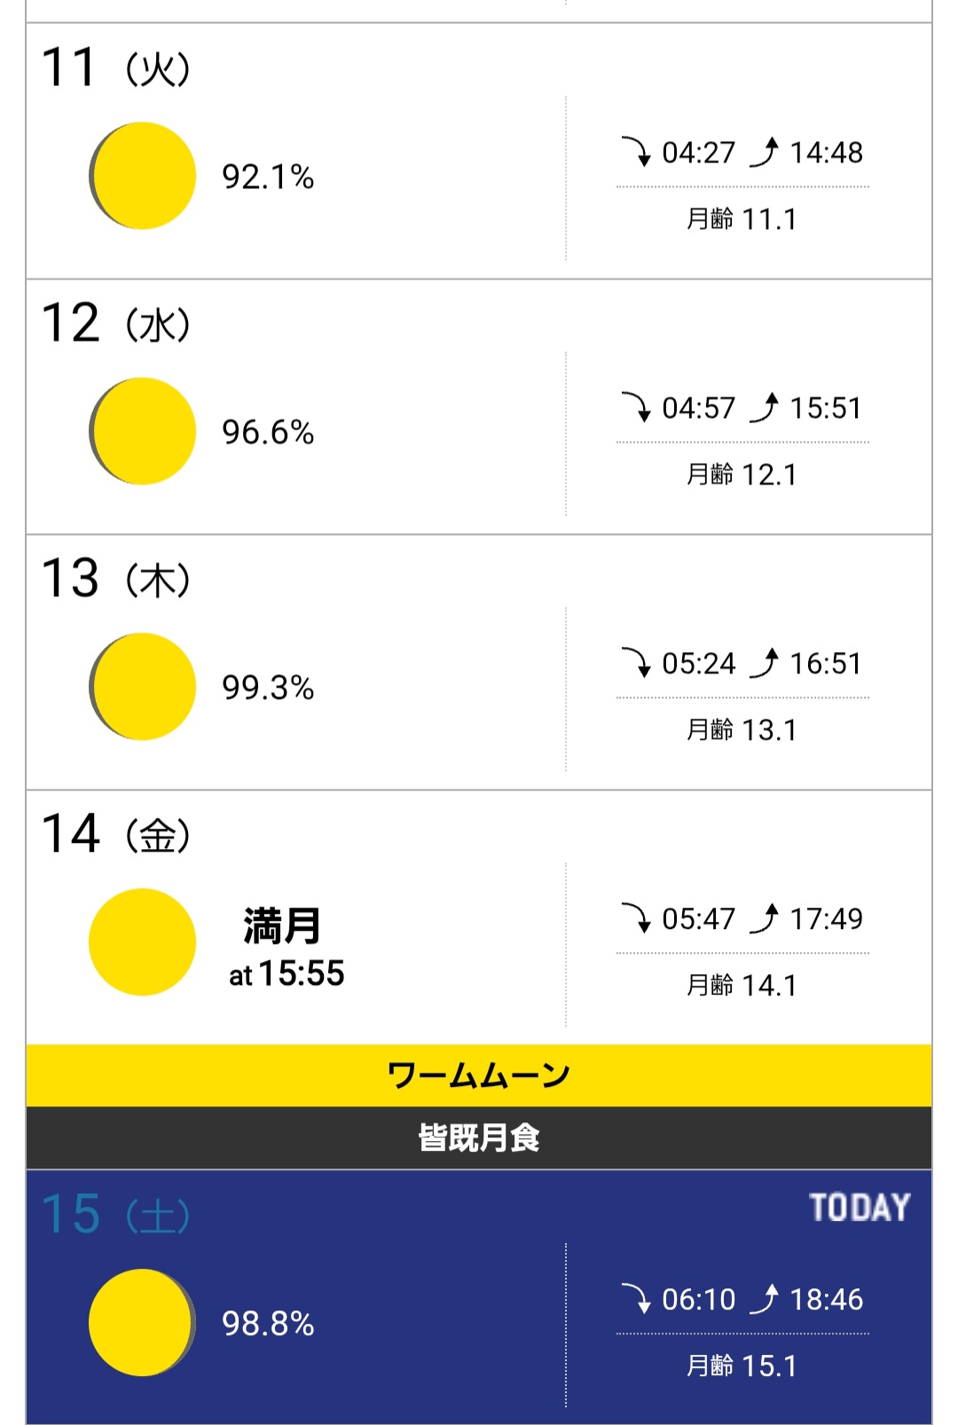
Task: Click the moon phase icon for the 13th
Action: [x=142, y=687]
